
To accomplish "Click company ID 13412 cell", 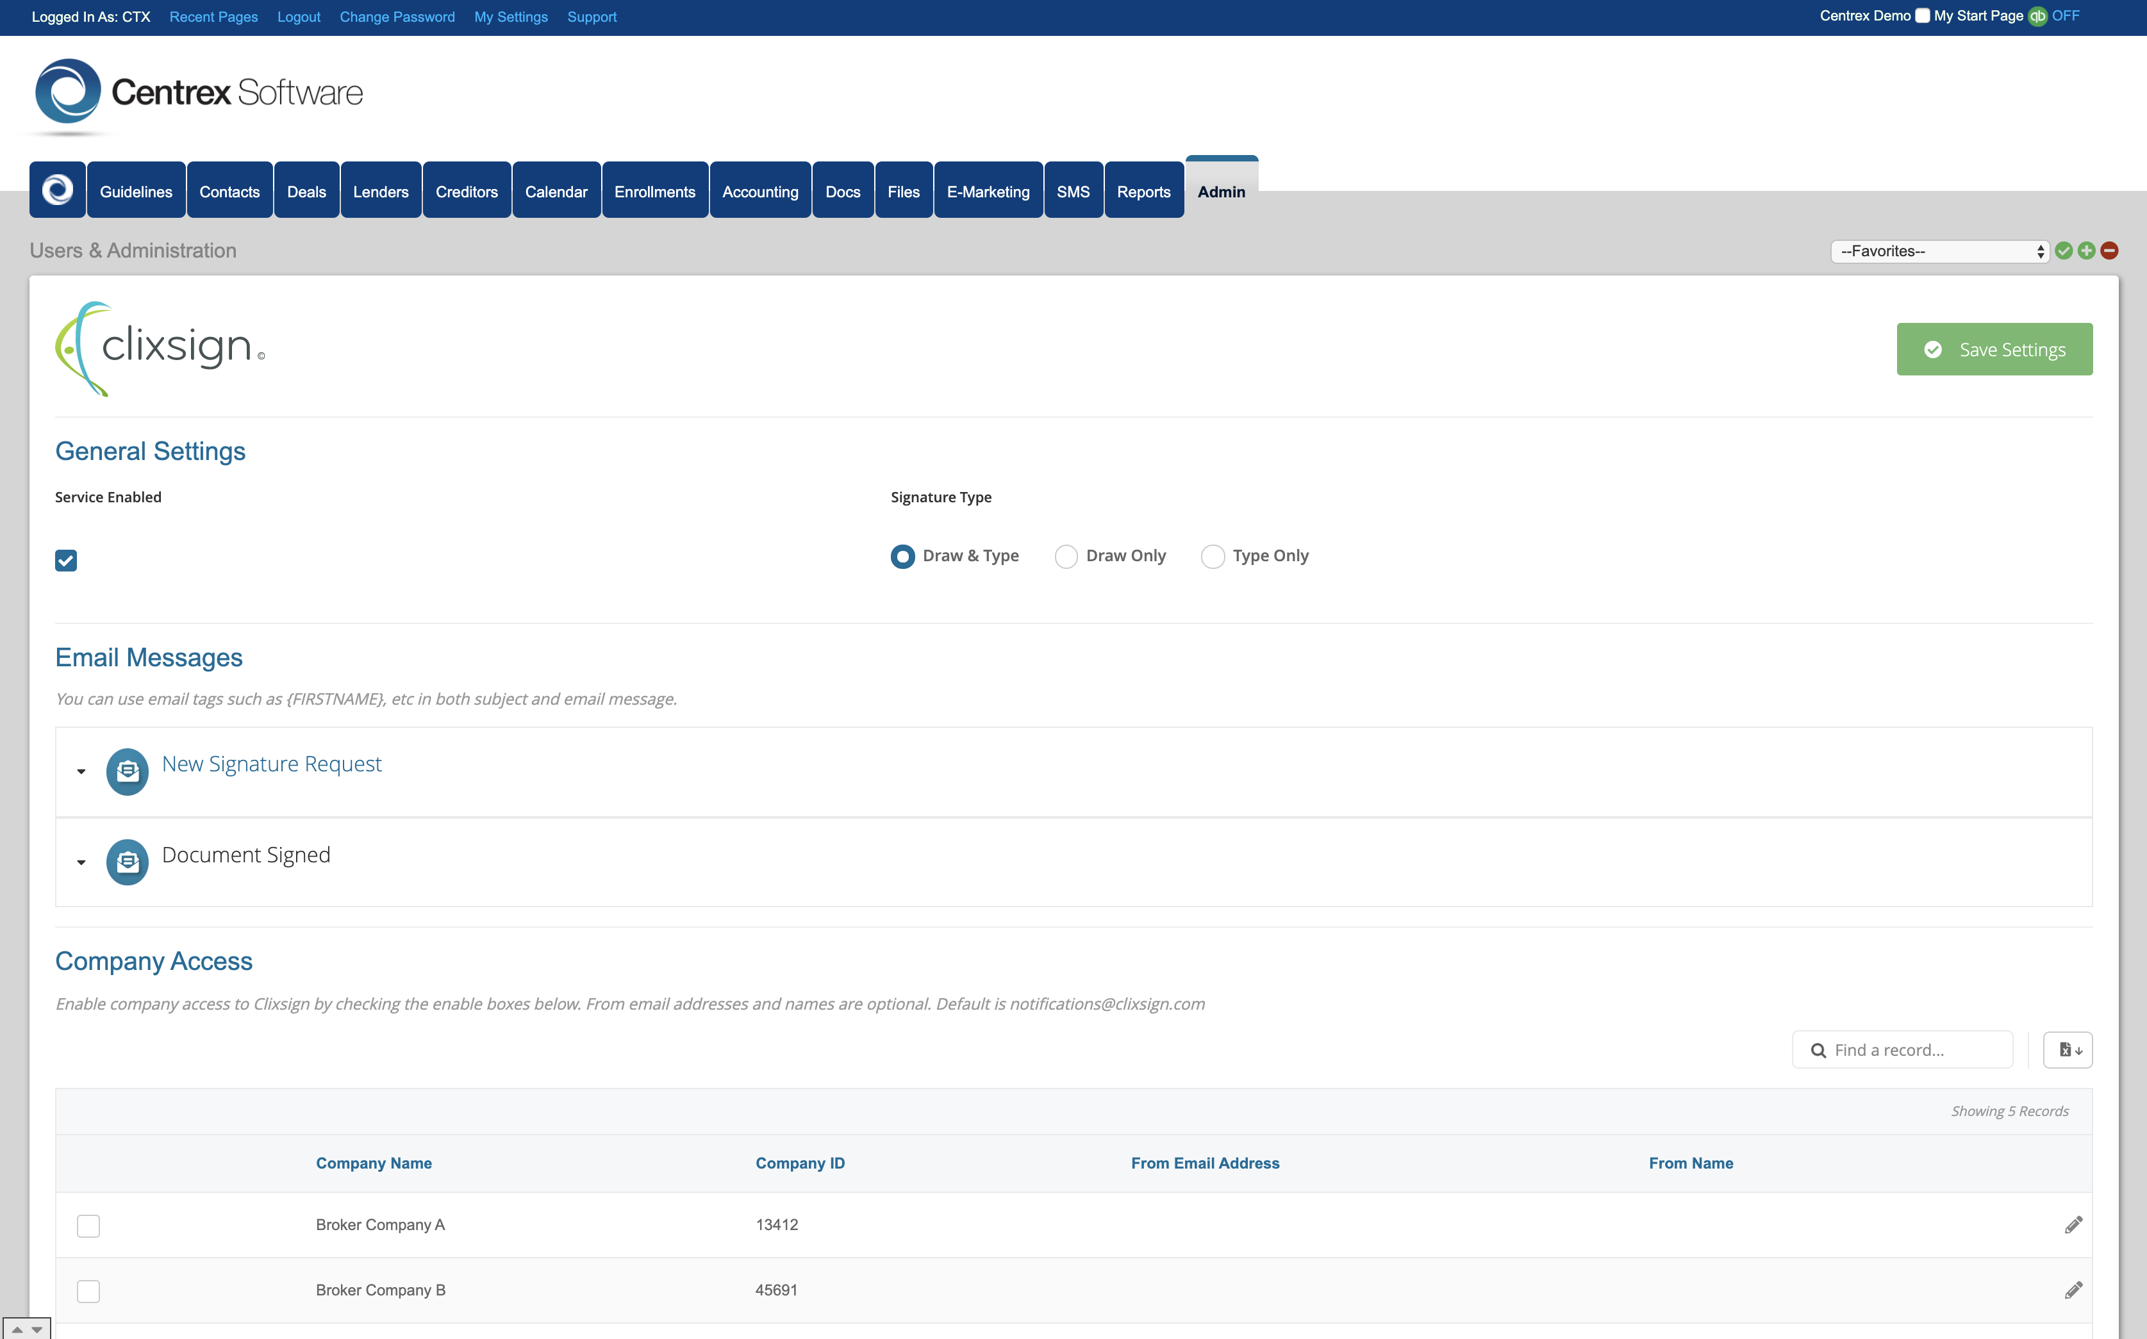I will [x=777, y=1225].
